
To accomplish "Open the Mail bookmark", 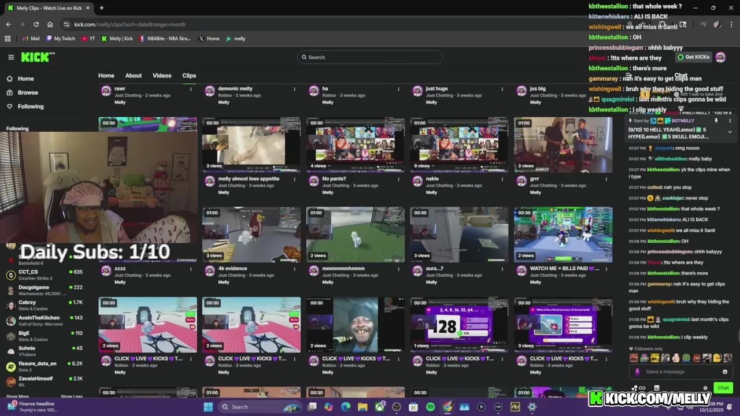I will point(31,39).
